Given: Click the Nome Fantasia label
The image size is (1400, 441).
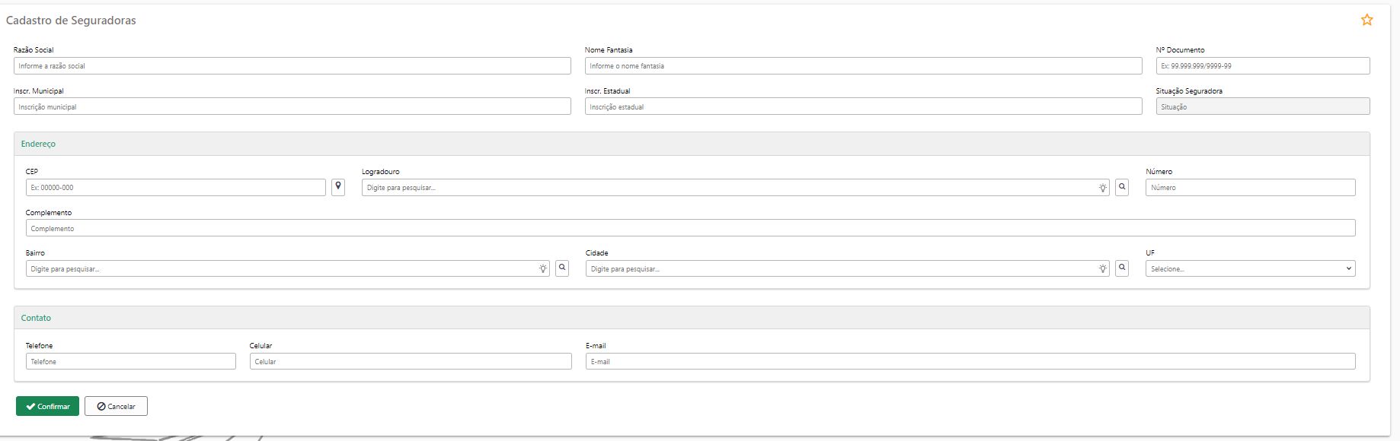Looking at the screenshot, I should point(609,50).
